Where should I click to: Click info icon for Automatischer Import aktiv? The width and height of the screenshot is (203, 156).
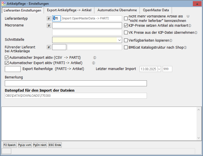click(x=95, y=58)
